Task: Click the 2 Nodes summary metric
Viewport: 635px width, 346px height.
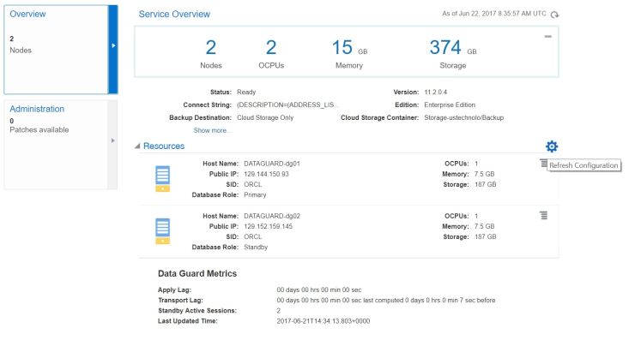Action: click(210, 53)
